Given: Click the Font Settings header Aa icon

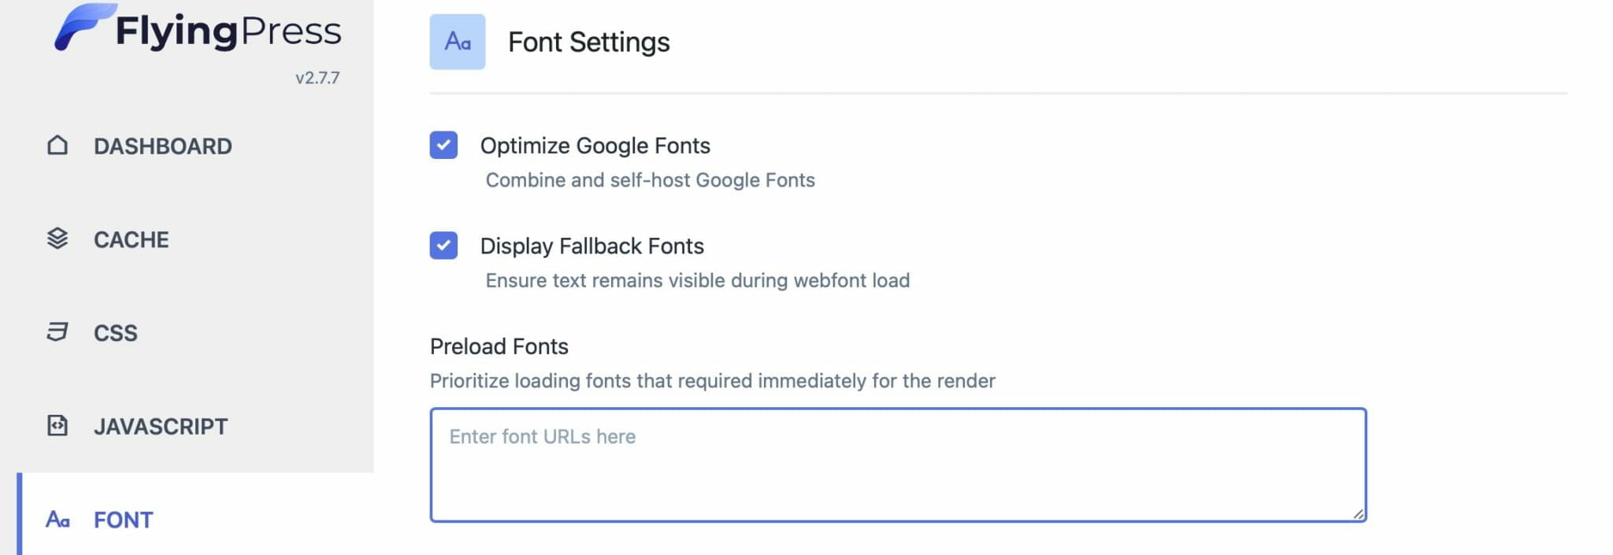Looking at the screenshot, I should tap(458, 42).
